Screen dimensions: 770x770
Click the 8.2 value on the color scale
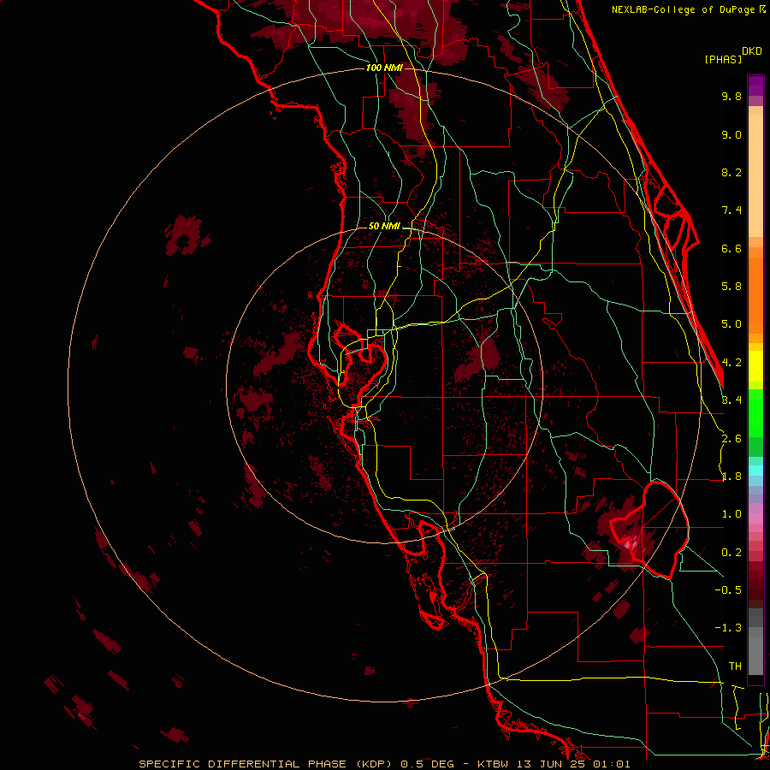(731, 172)
